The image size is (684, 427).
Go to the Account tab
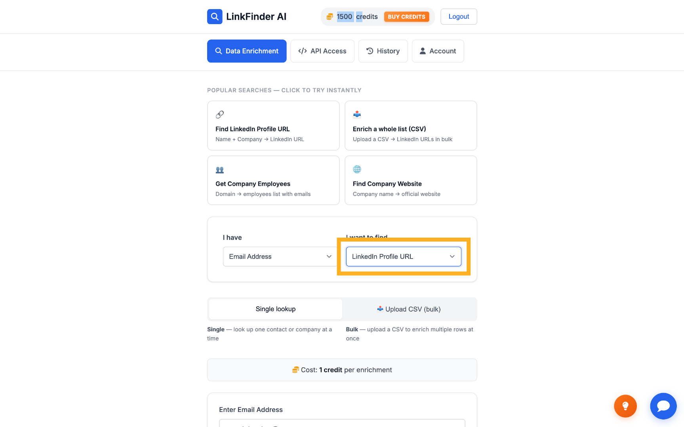[x=438, y=51]
